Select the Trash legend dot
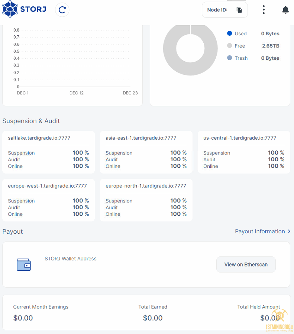The image size is (294, 334). [x=229, y=58]
